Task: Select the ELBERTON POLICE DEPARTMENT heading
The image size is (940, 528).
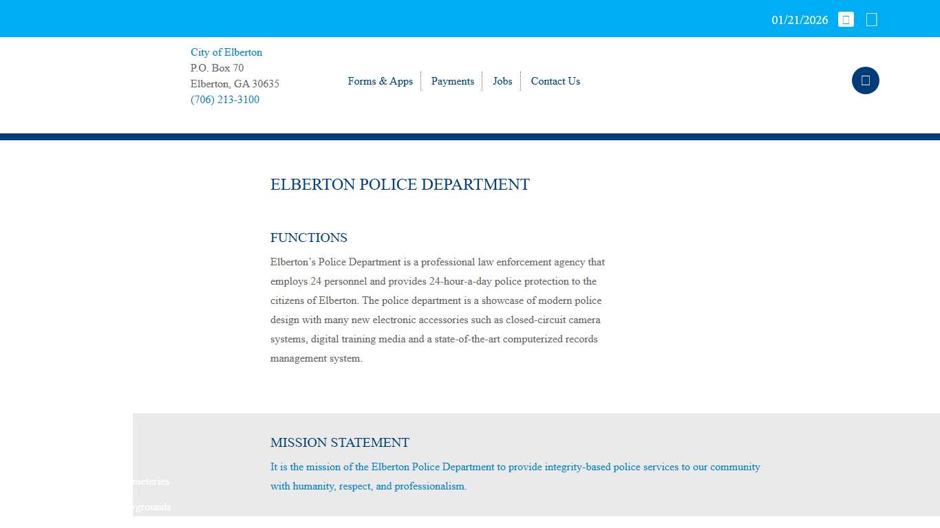Action: [x=400, y=184]
